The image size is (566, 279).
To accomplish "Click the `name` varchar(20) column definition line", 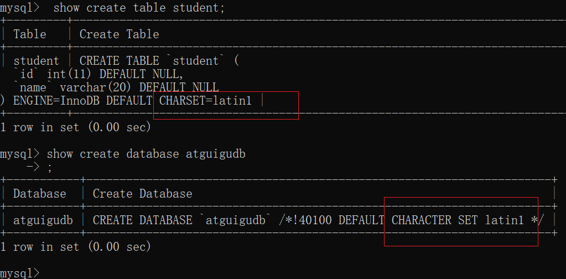I will [116, 87].
